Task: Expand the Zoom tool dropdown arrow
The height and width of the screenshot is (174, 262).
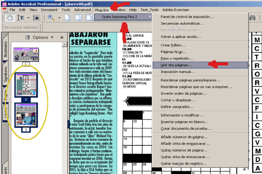Action: [x=59, y=18]
